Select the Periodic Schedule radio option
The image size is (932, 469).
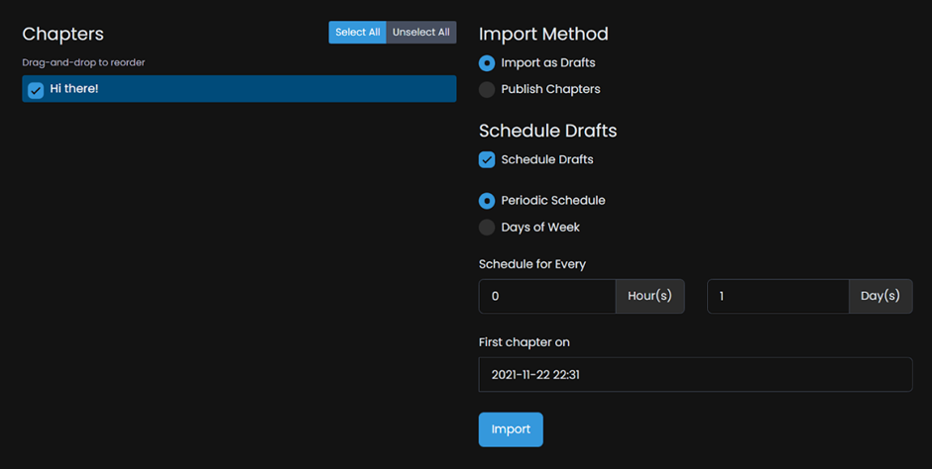click(x=487, y=201)
